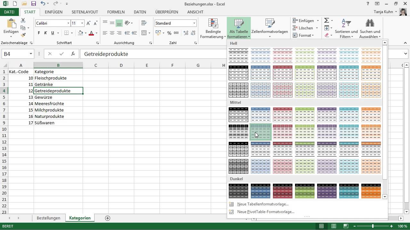Click the accounting number format icon
The width and height of the screenshot is (410, 230).
click(158, 33)
